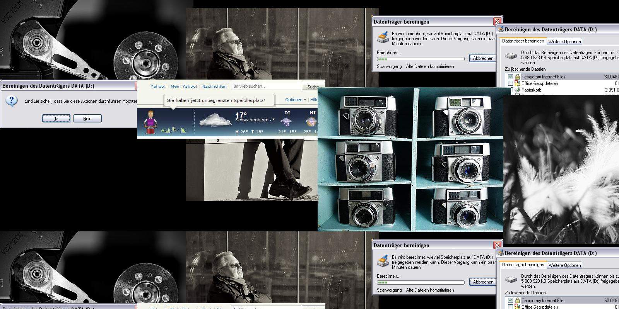Image resolution: width=619 pixels, height=309 pixels.
Task: Open the Yahoo! link
Action: point(158,87)
